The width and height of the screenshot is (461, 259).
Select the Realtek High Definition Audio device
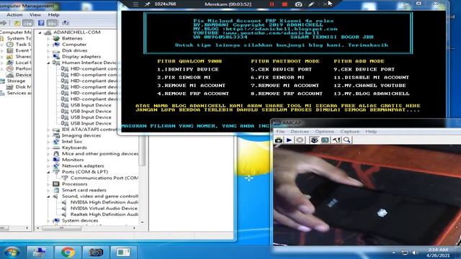coord(104,214)
